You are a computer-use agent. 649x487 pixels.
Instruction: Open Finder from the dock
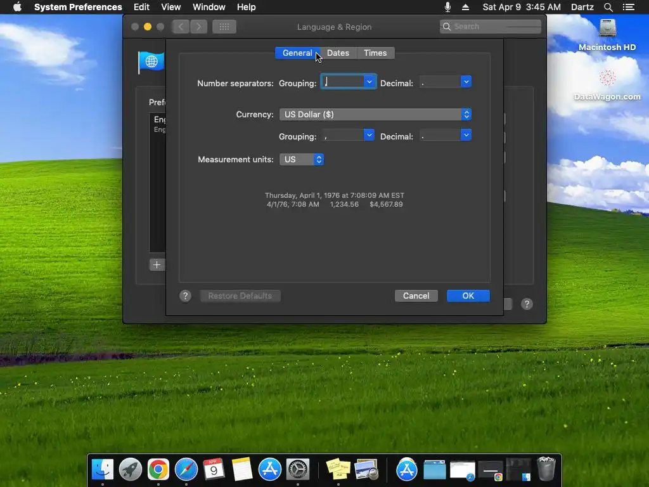click(102, 469)
